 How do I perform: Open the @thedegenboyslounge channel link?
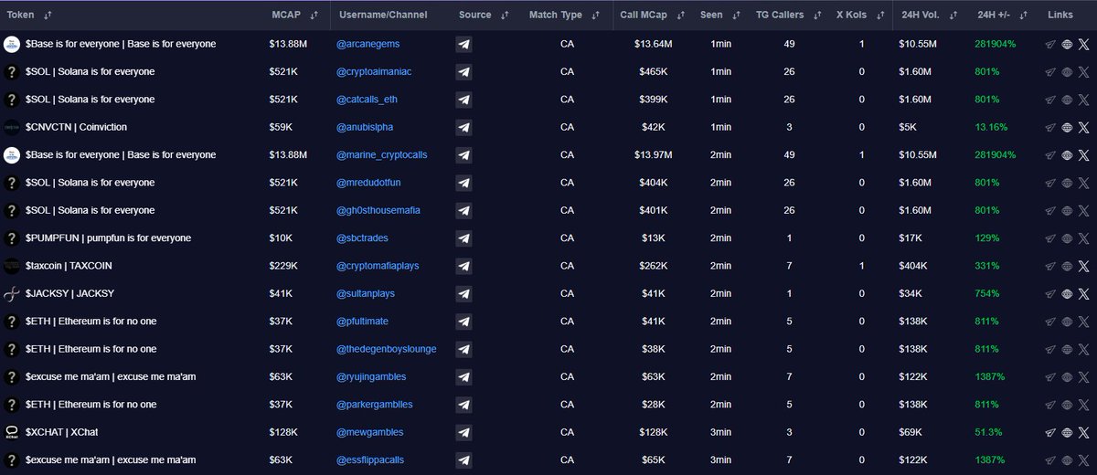click(387, 349)
